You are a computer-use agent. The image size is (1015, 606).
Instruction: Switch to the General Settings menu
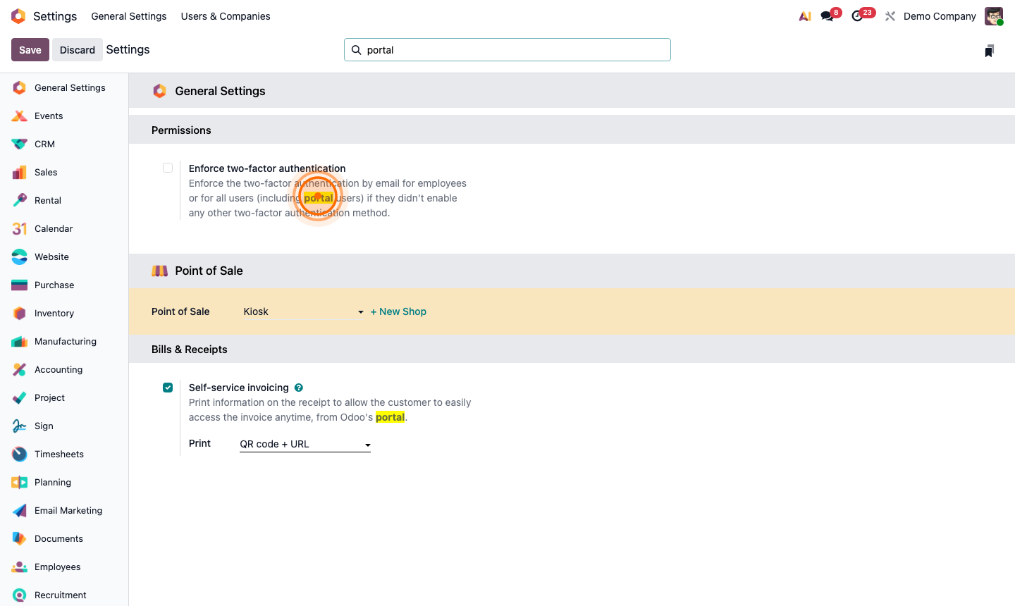point(128,16)
